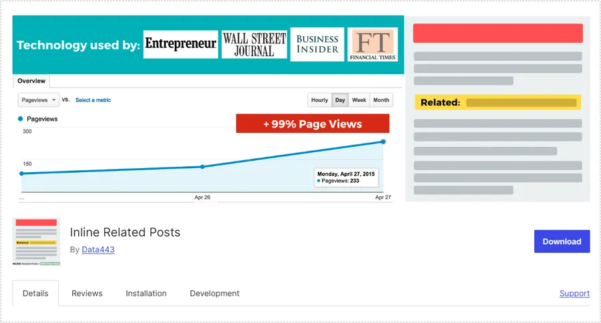Screen dimensions: 601x323
Task: Click the Select a metric link
Action: click(93, 100)
